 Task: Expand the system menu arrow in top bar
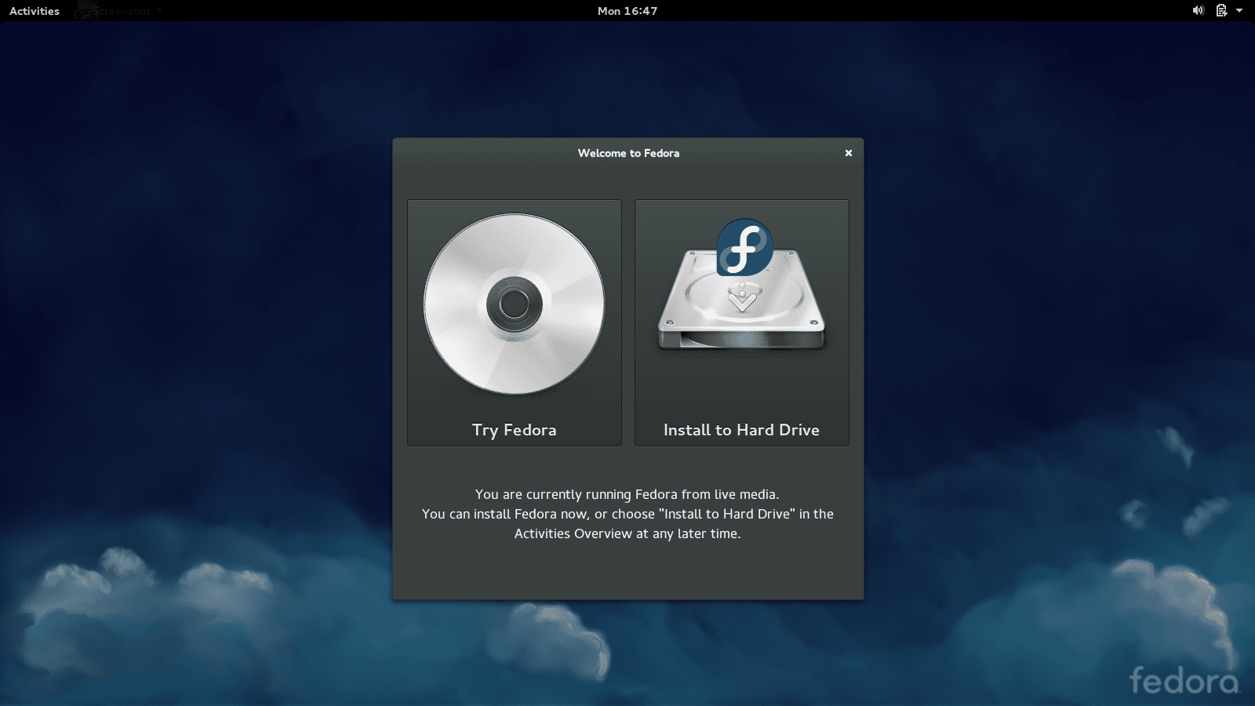(x=1239, y=11)
